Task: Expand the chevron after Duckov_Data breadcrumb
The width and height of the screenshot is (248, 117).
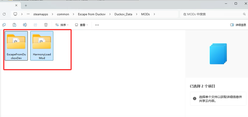Action: (138, 14)
